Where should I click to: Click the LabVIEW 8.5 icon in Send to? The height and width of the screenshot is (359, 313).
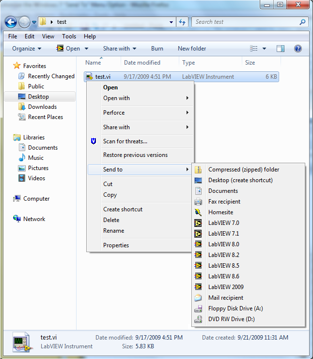(x=198, y=266)
